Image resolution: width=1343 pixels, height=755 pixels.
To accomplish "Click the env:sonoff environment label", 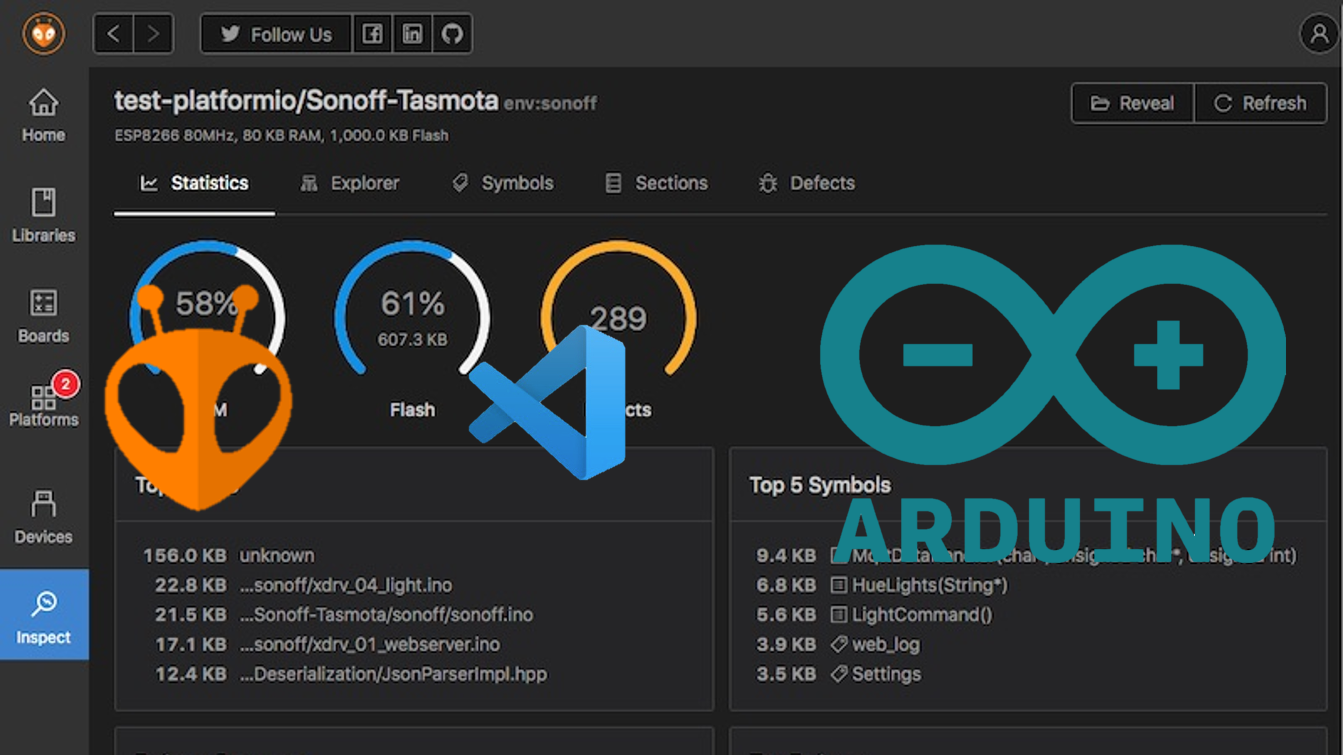I will pyautogui.click(x=550, y=104).
